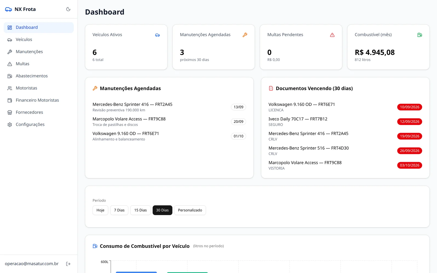This screenshot has height=273, width=437.
Task: Click the Financeiro Motoristas wallet icon
Action: [10, 100]
